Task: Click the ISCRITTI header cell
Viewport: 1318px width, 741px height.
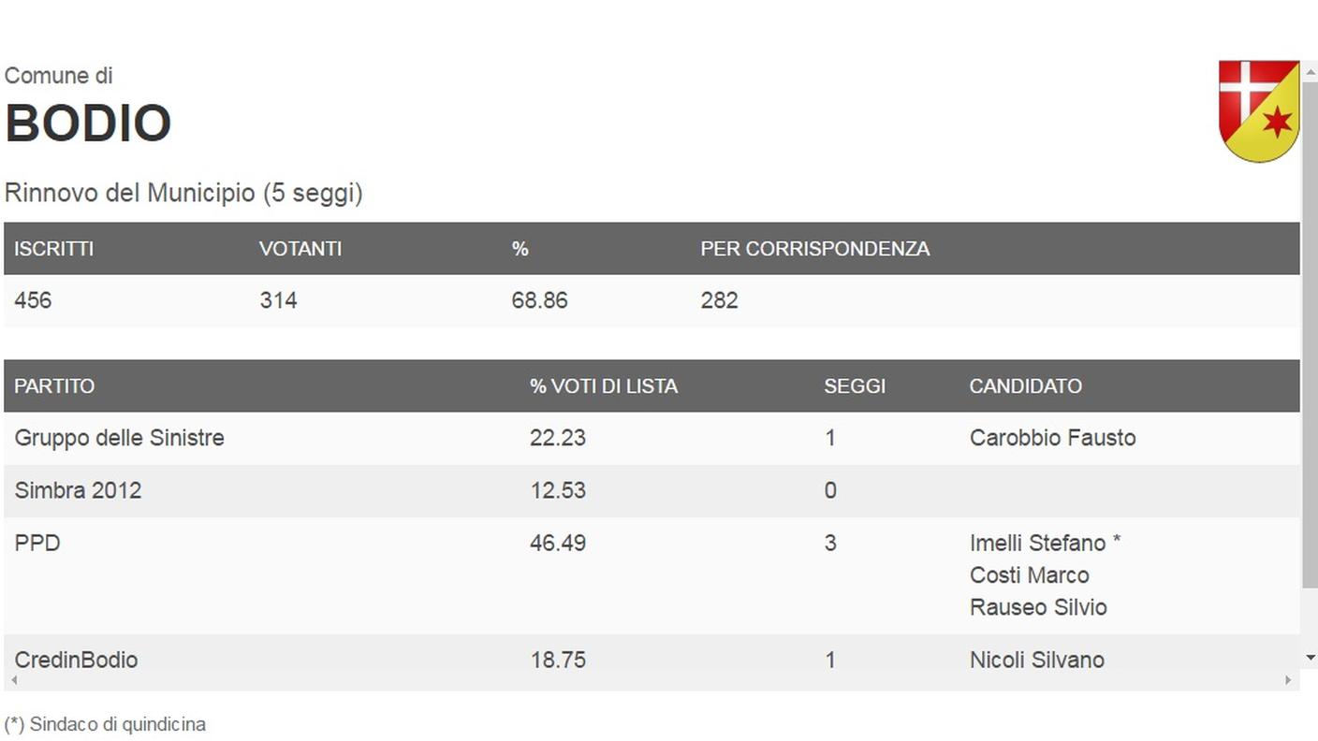Action: 53,249
